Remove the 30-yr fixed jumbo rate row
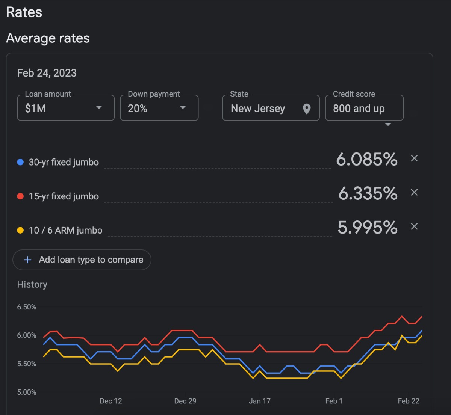The height and width of the screenshot is (415, 451). pyautogui.click(x=414, y=158)
